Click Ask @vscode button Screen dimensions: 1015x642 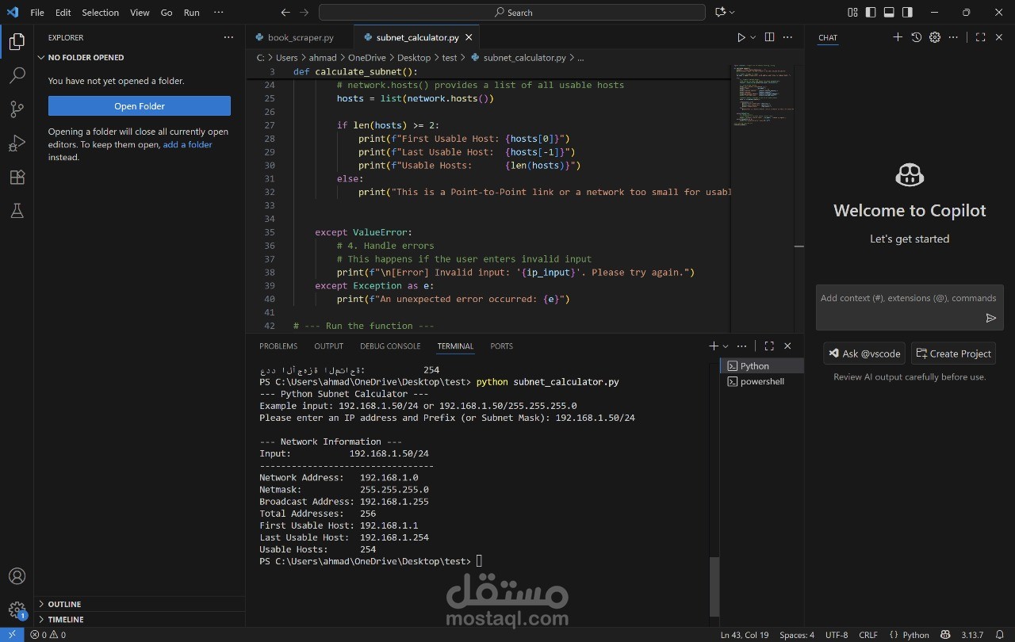point(864,353)
